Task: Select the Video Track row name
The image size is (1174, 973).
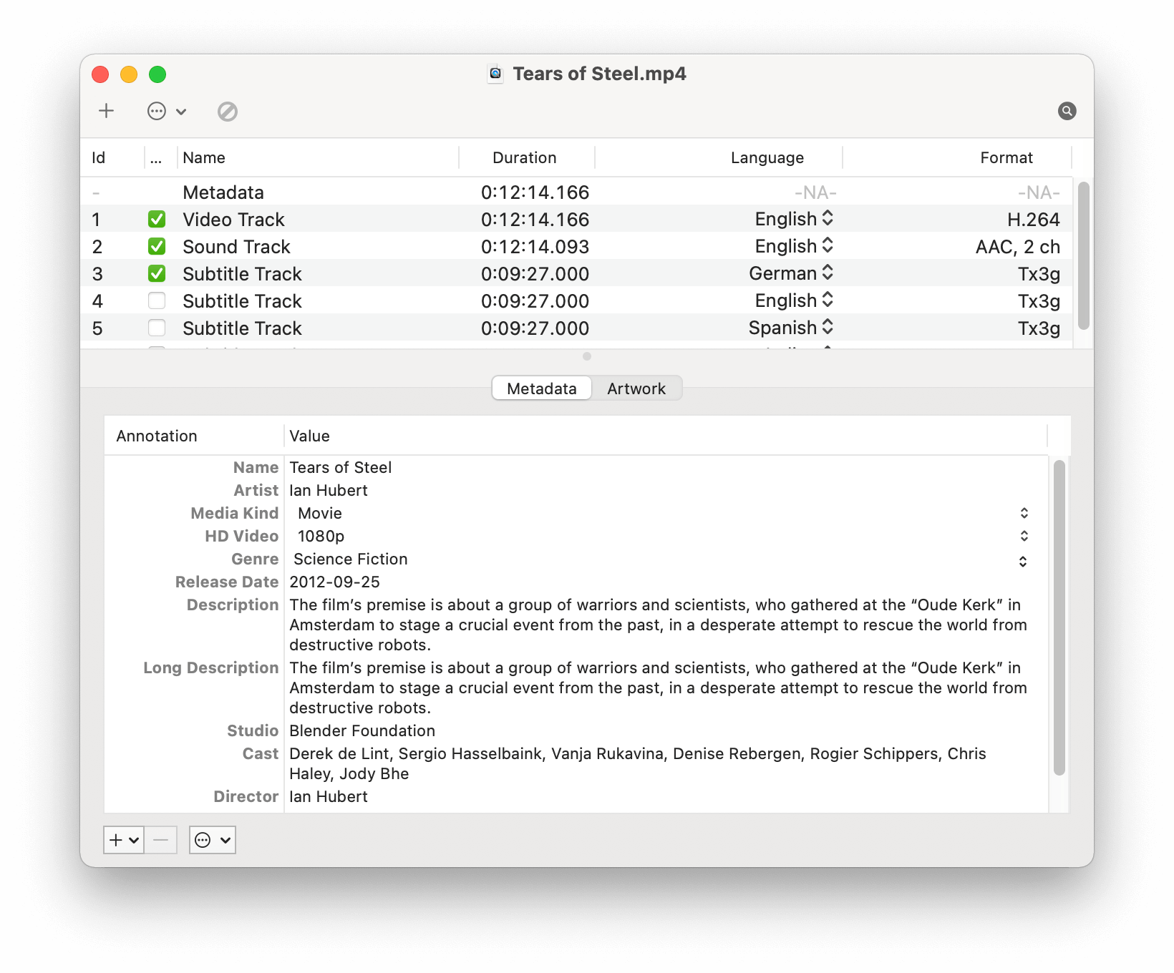Action: pos(233,219)
